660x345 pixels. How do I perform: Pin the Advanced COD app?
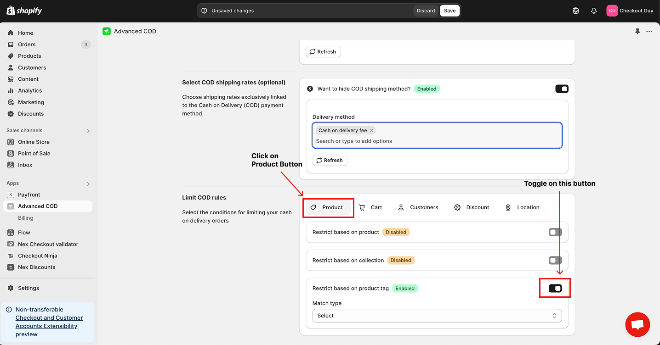[637, 31]
